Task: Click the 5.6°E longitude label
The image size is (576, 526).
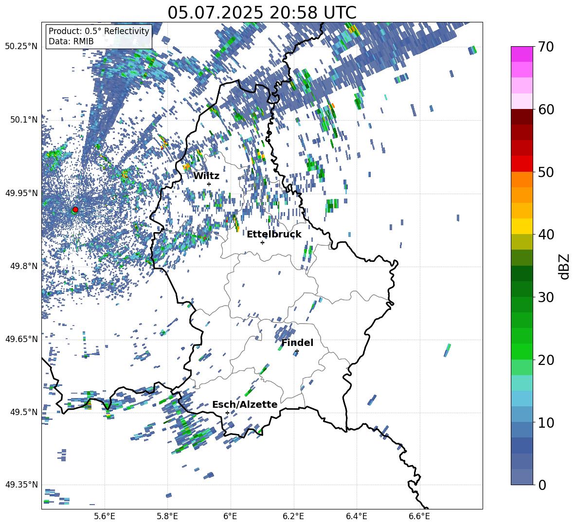Action: click(x=105, y=516)
